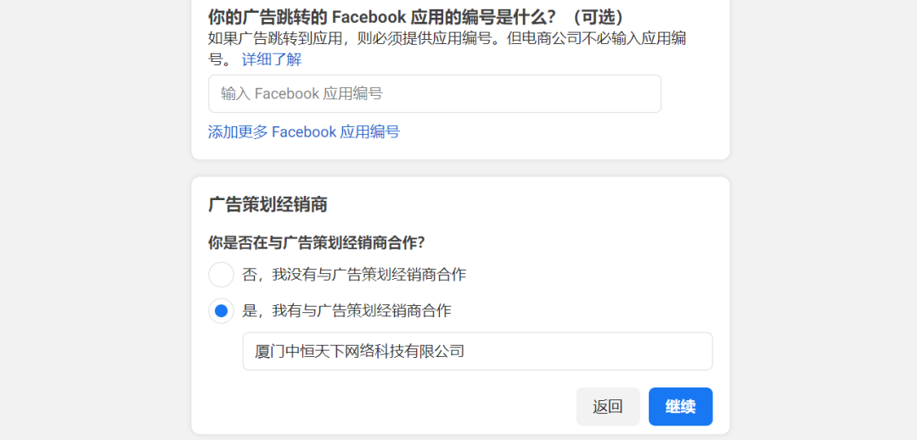The width and height of the screenshot is (917, 440).
Task: Place cursor after 有限公司 in reseller field
Action: click(466, 351)
